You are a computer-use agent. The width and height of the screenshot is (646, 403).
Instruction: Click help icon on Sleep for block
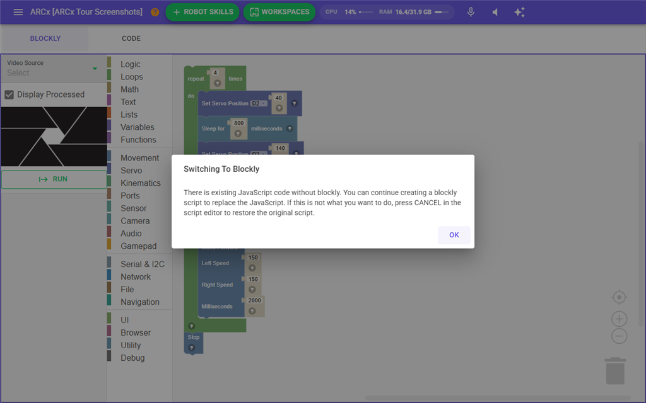coord(290,128)
